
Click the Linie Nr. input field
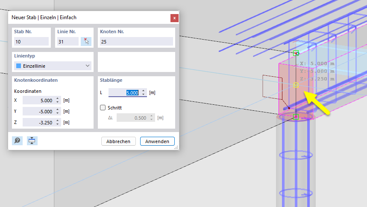[x=68, y=42]
